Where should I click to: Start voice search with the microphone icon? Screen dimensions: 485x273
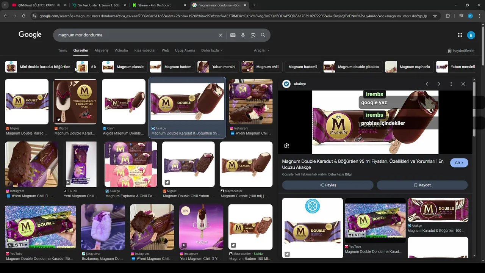coord(243,35)
